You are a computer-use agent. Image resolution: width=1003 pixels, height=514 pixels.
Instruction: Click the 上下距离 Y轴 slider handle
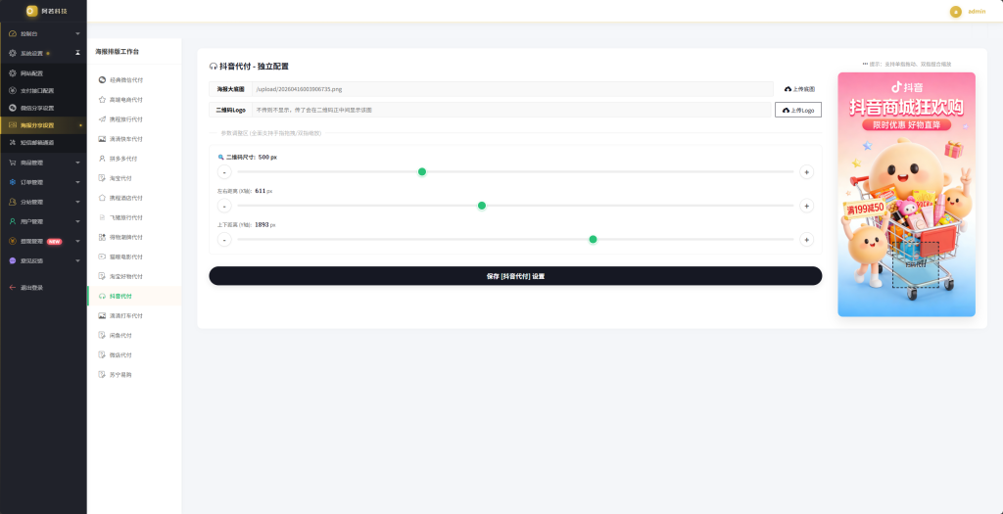(x=593, y=240)
